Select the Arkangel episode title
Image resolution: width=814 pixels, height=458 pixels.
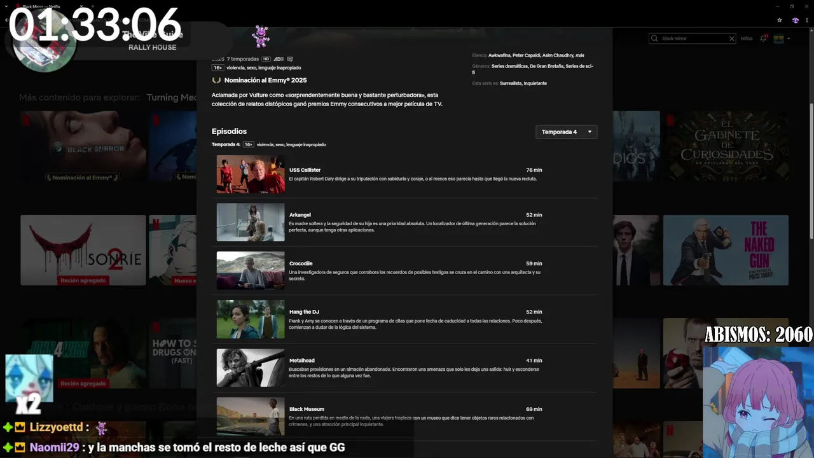[300, 215]
